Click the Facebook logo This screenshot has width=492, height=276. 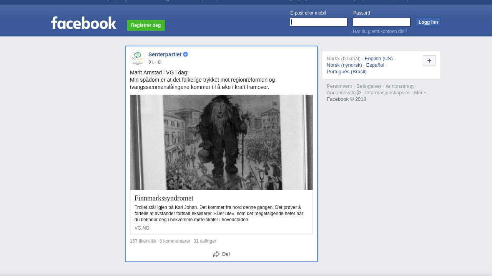coord(83,23)
